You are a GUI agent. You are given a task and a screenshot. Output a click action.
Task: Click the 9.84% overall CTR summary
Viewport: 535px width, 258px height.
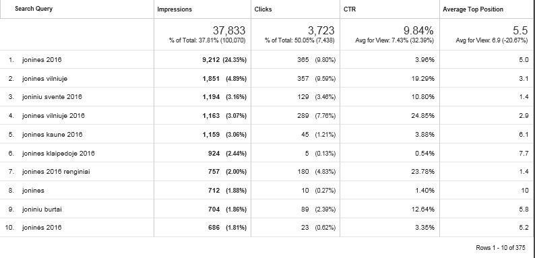pos(418,30)
